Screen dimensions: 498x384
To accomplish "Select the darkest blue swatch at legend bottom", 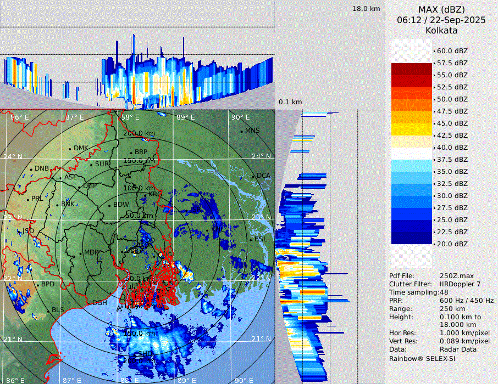I will [412, 238].
